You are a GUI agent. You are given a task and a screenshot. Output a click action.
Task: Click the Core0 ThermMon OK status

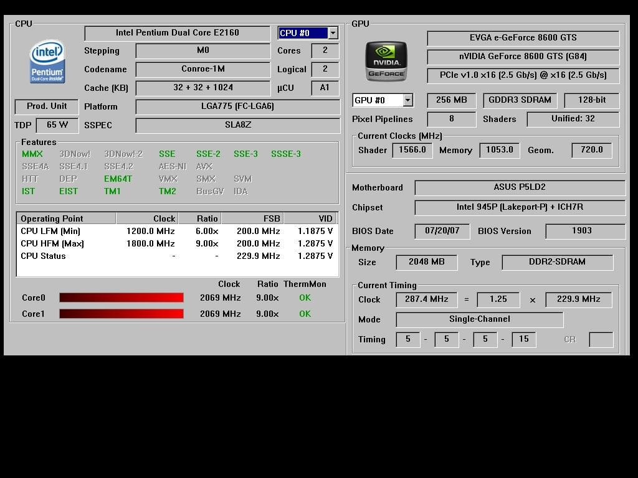[305, 298]
